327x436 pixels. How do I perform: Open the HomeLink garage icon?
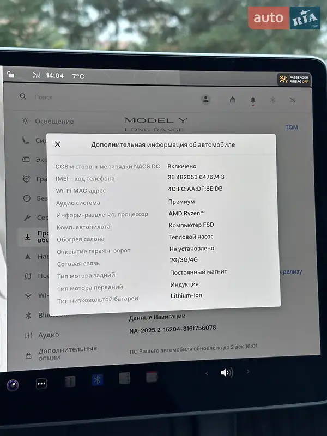point(233,100)
